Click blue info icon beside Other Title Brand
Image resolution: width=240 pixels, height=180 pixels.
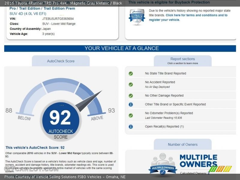pos(131,104)
